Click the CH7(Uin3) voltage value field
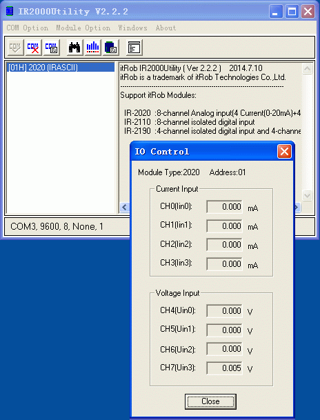Viewport: 320px width, 420px height. [224, 368]
